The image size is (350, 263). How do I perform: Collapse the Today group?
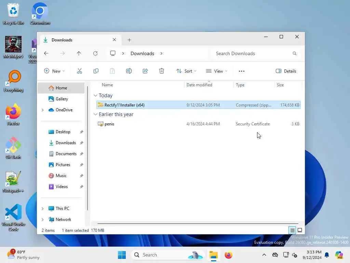pyautogui.click(x=95, y=96)
